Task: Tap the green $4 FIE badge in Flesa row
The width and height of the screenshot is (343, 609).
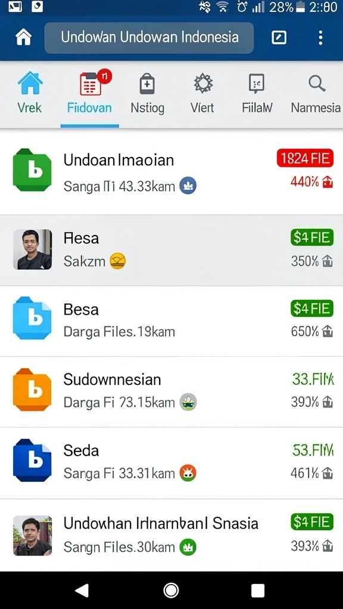Action: (x=312, y=237)
